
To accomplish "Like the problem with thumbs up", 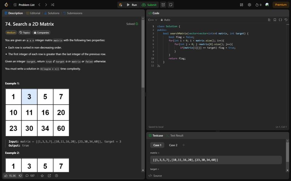I will (10, 176).
